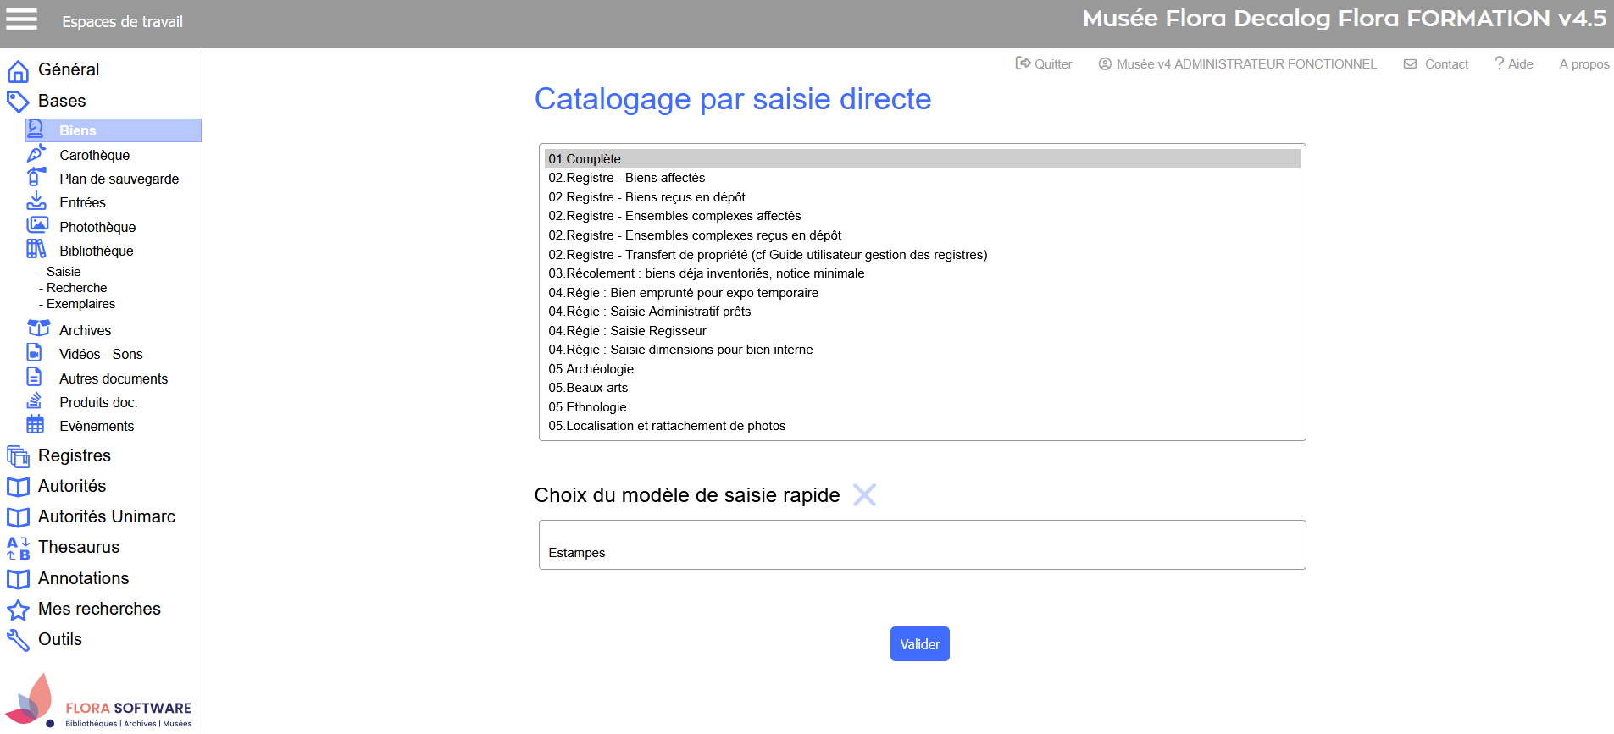This screenshot has width=1614, height=734.
Task: Select the Estampes quick entry model
Action: 577,553
